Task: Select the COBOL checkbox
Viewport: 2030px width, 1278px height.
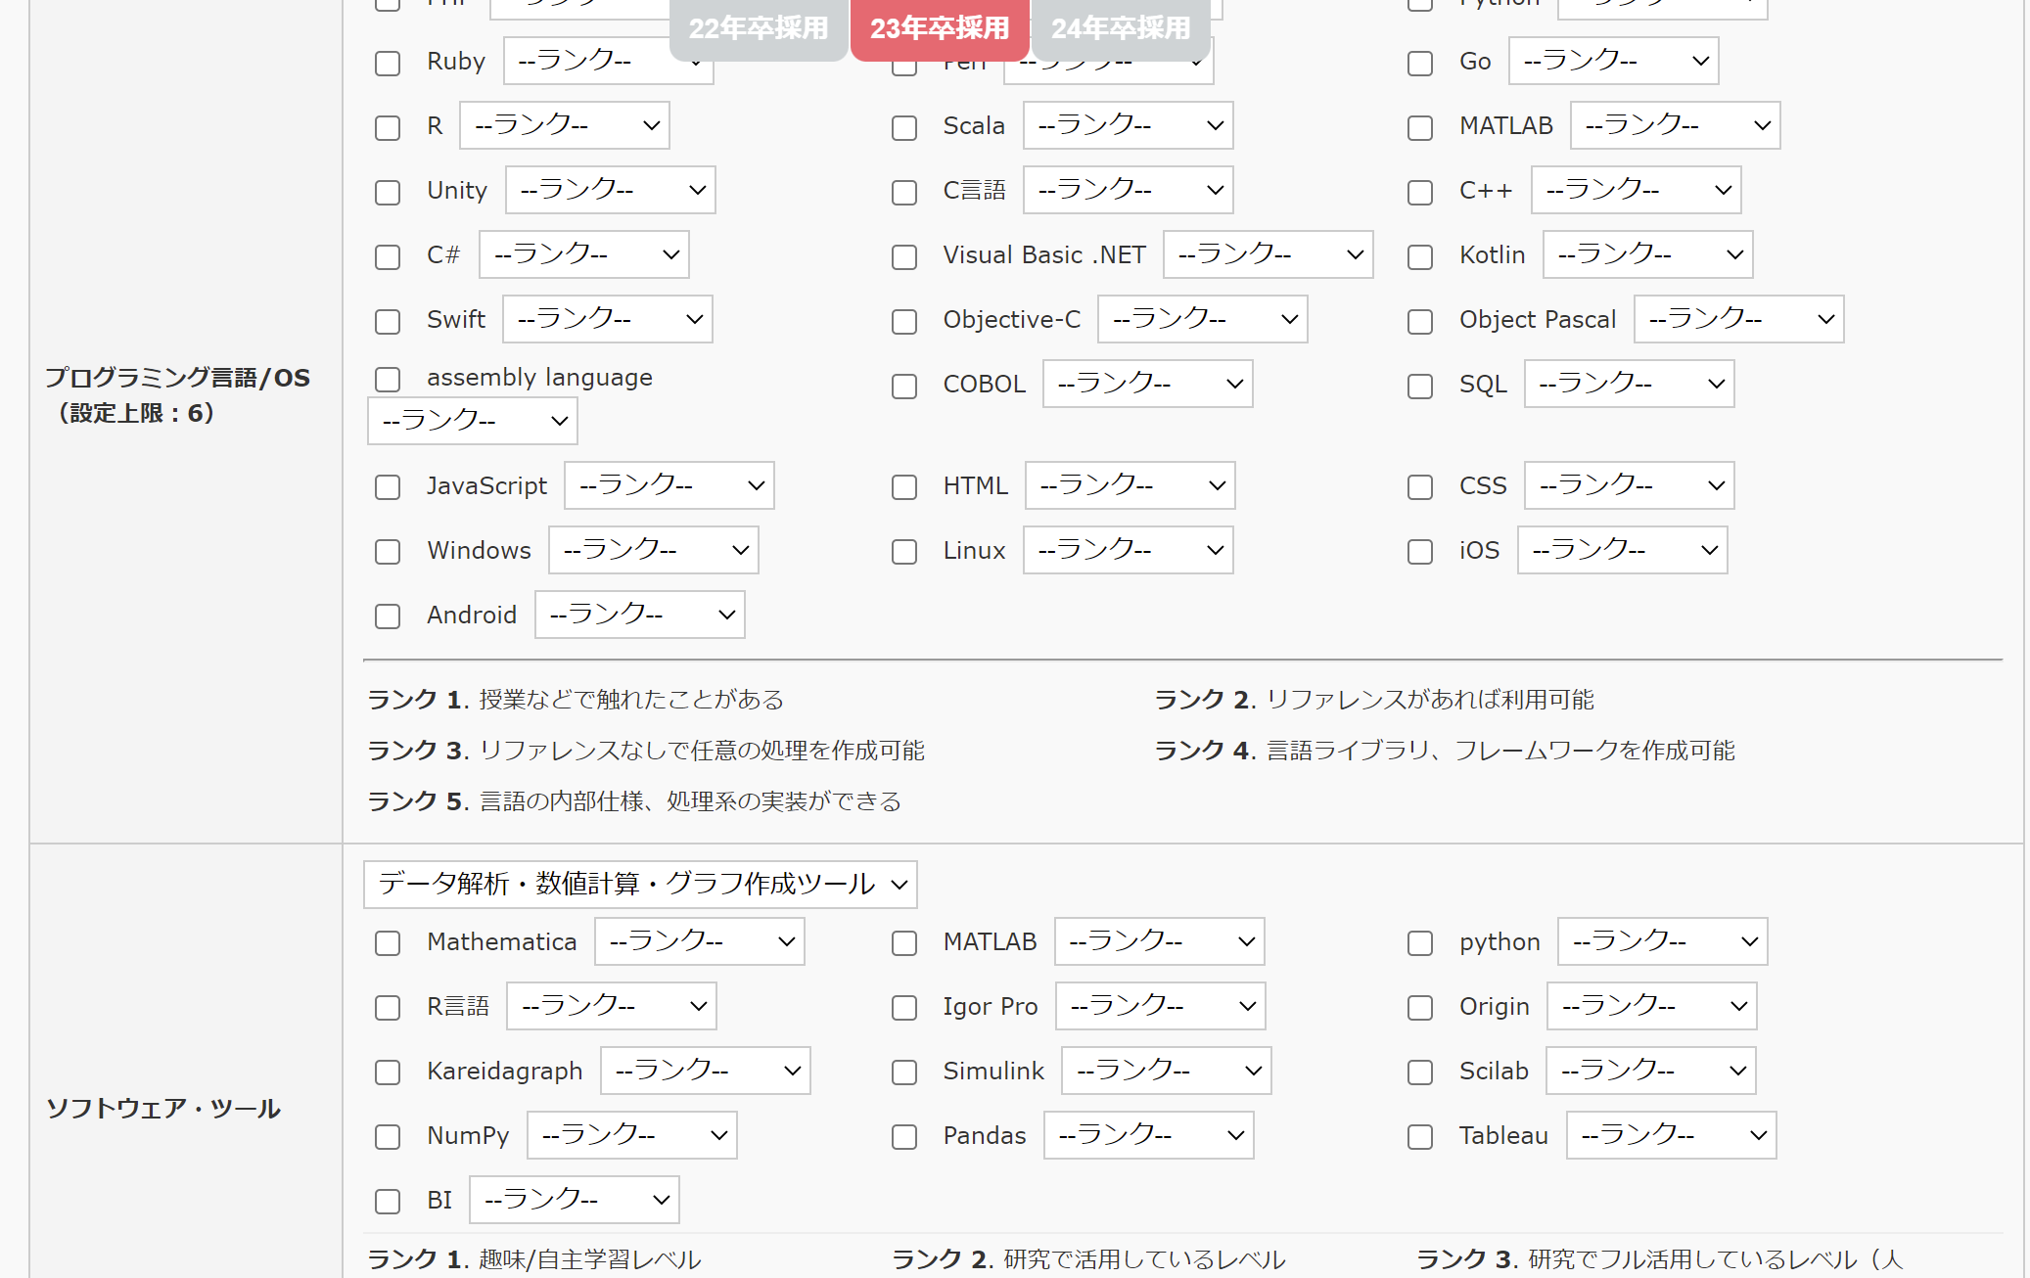Action: coord(904,387)
